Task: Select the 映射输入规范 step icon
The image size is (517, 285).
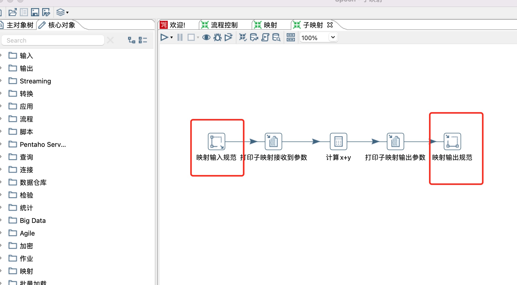Action: [216, 141]
